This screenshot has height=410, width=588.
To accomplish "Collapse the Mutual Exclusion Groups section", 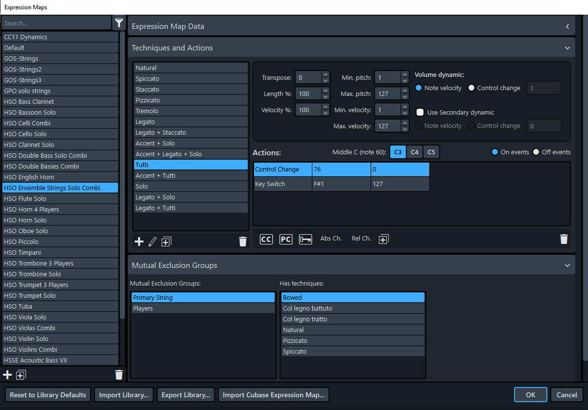I will click(568, 265).
